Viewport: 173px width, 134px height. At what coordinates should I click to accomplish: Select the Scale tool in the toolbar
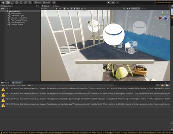click(17, 2)
